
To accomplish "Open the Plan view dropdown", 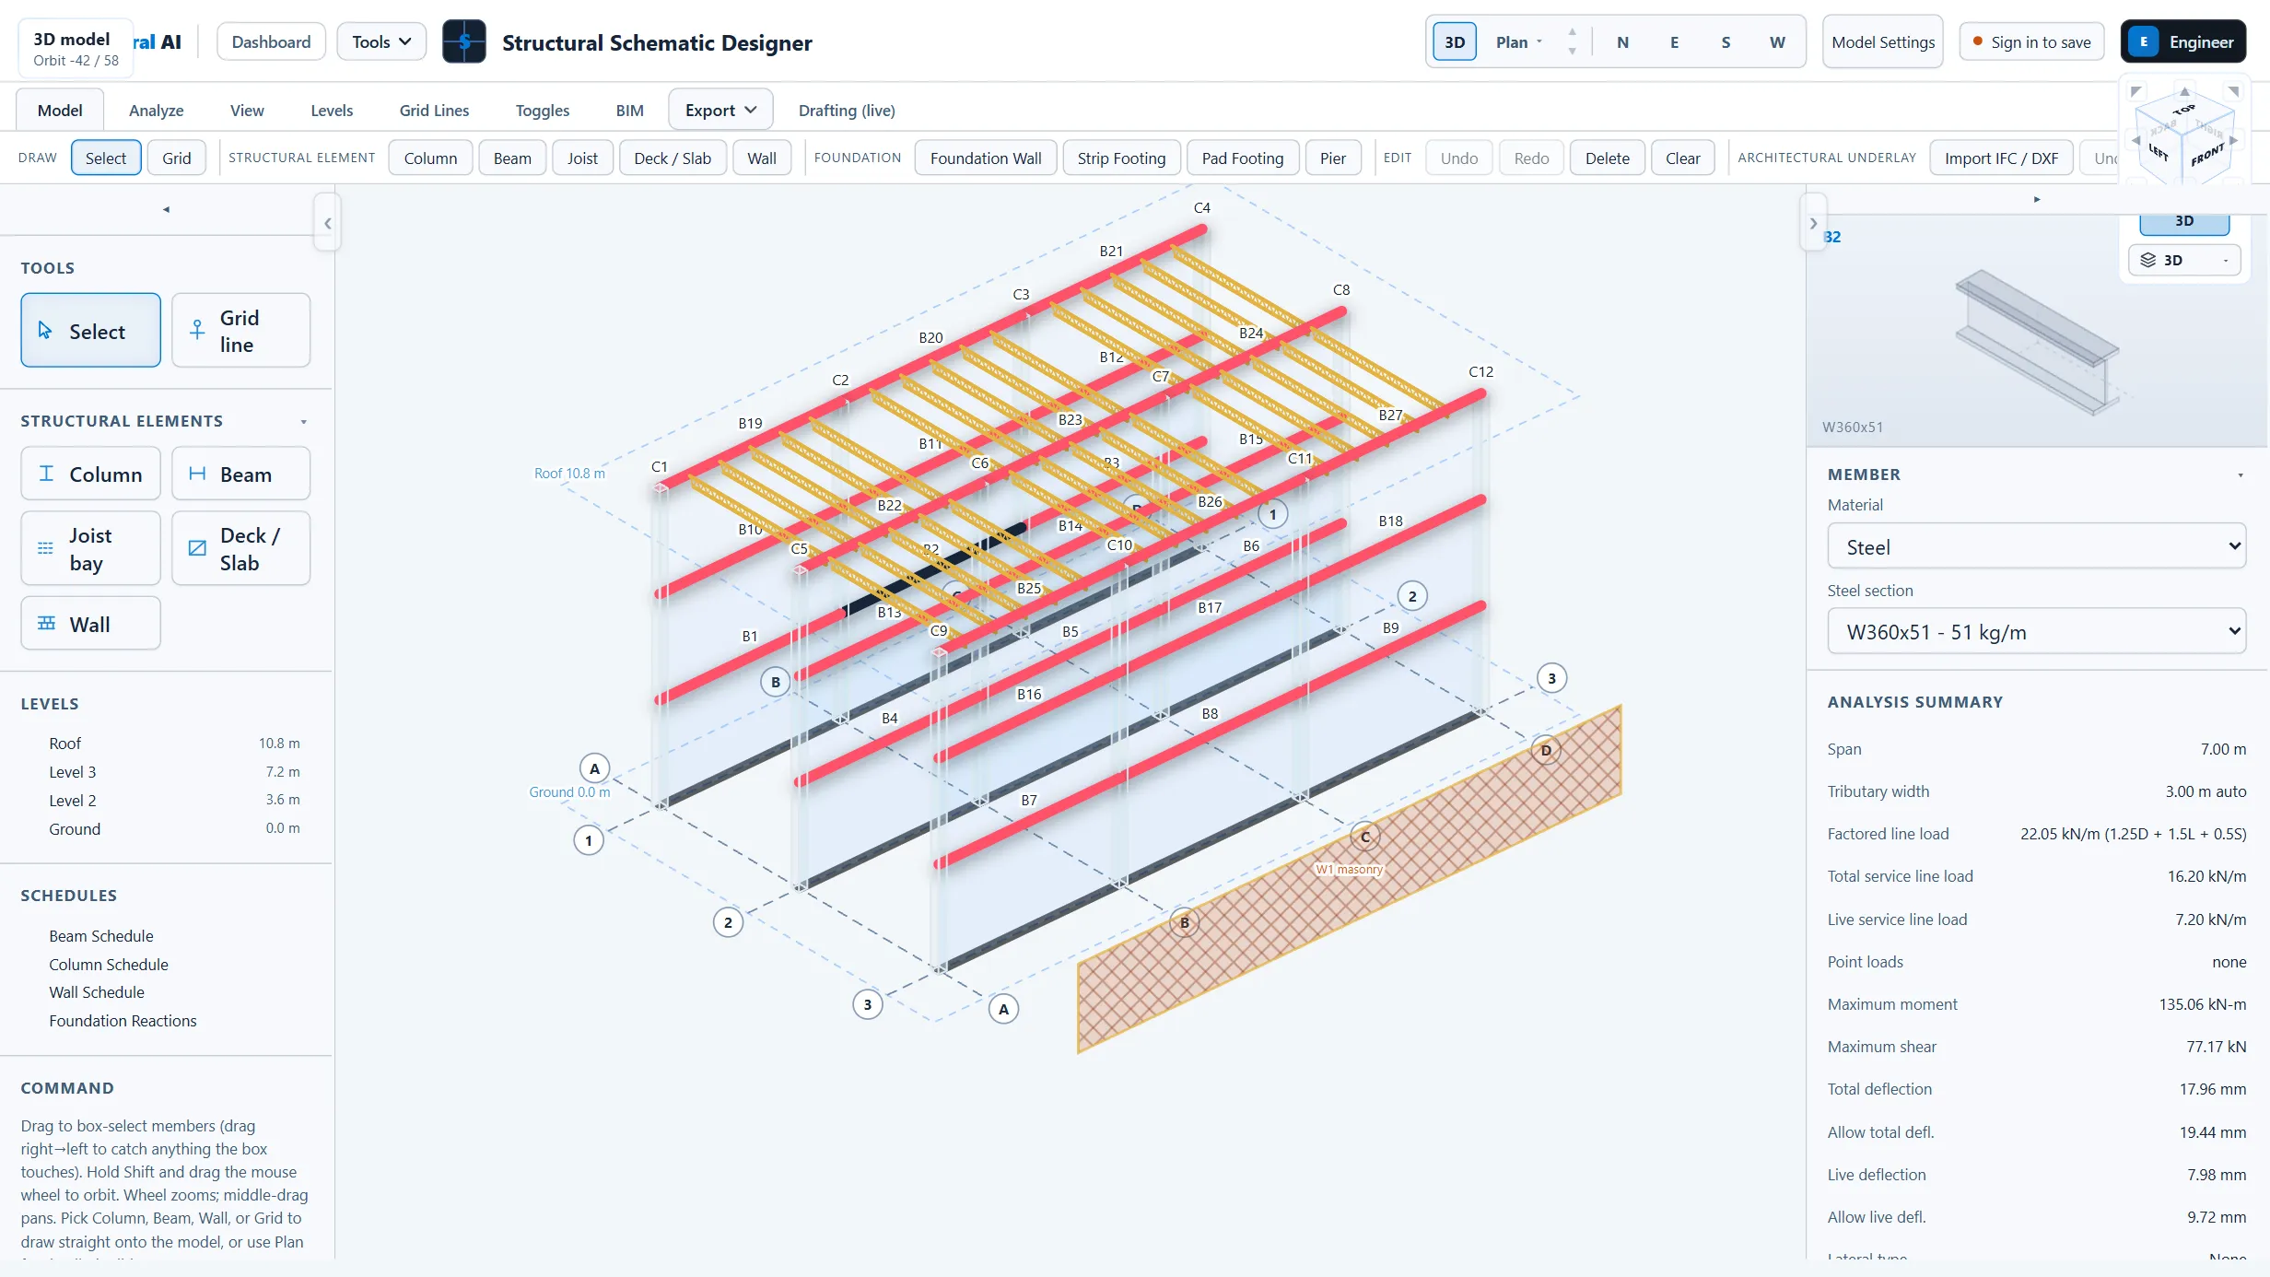I will (1519, 41).
